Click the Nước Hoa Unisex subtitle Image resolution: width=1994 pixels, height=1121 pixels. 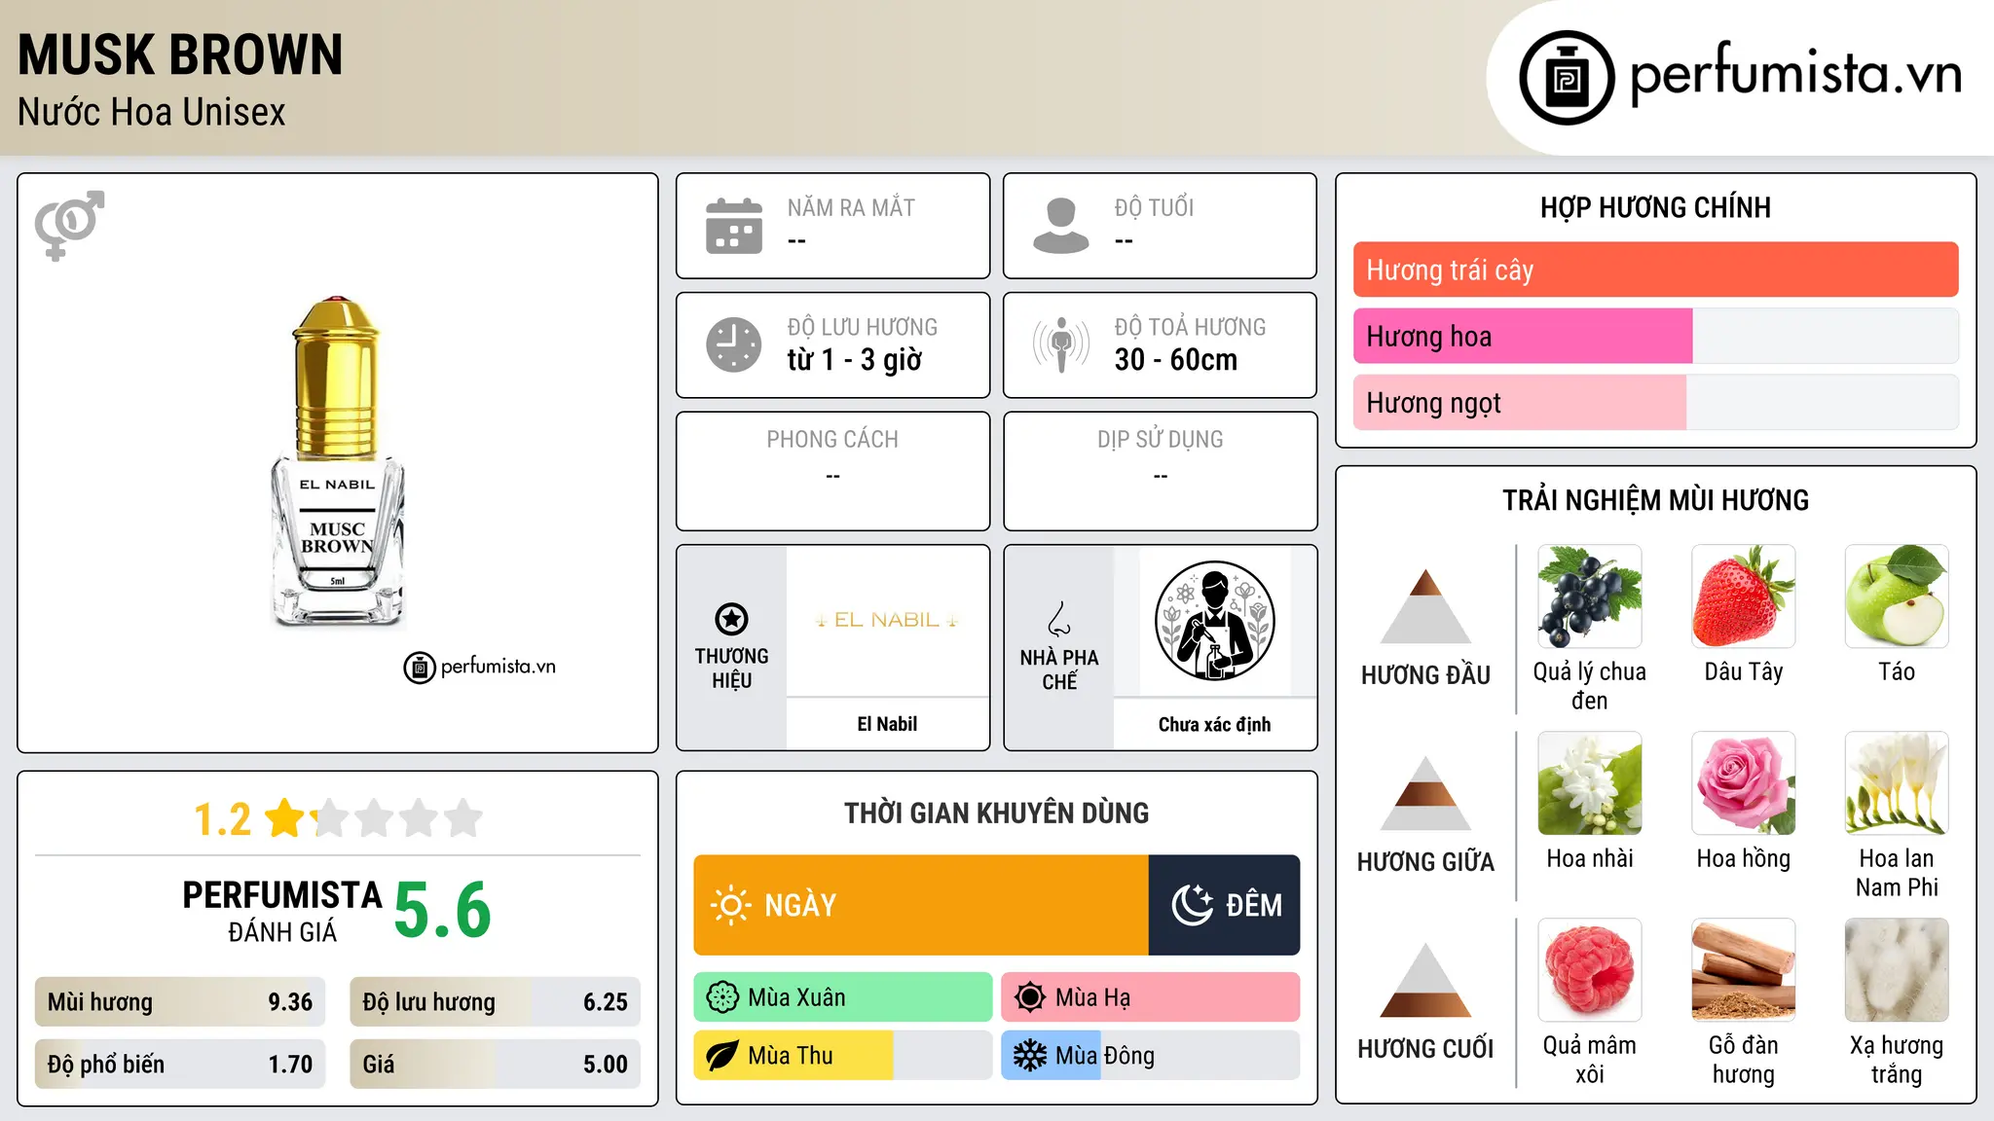[x=152, y=113]
